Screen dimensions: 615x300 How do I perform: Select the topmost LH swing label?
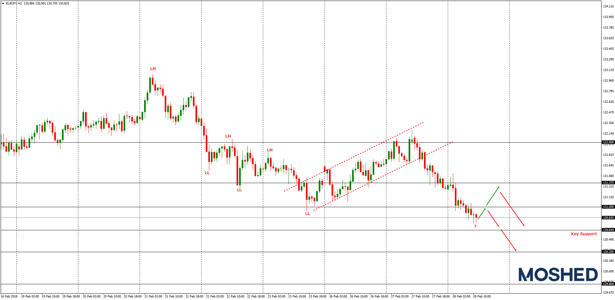click(x=152, y=68)
